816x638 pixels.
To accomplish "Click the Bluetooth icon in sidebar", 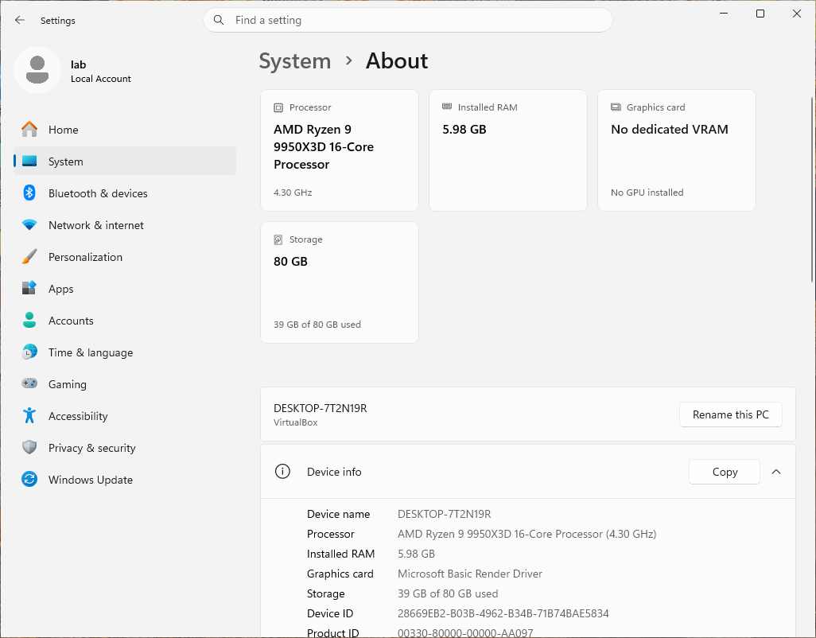I will point(29,193).
